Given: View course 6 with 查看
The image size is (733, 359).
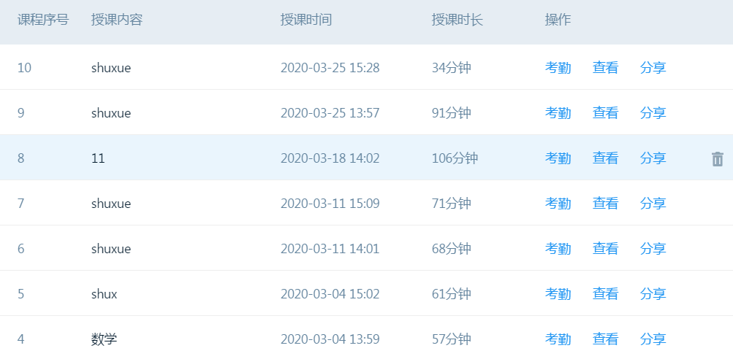Looking at the screenshot, I should [605, 249].
